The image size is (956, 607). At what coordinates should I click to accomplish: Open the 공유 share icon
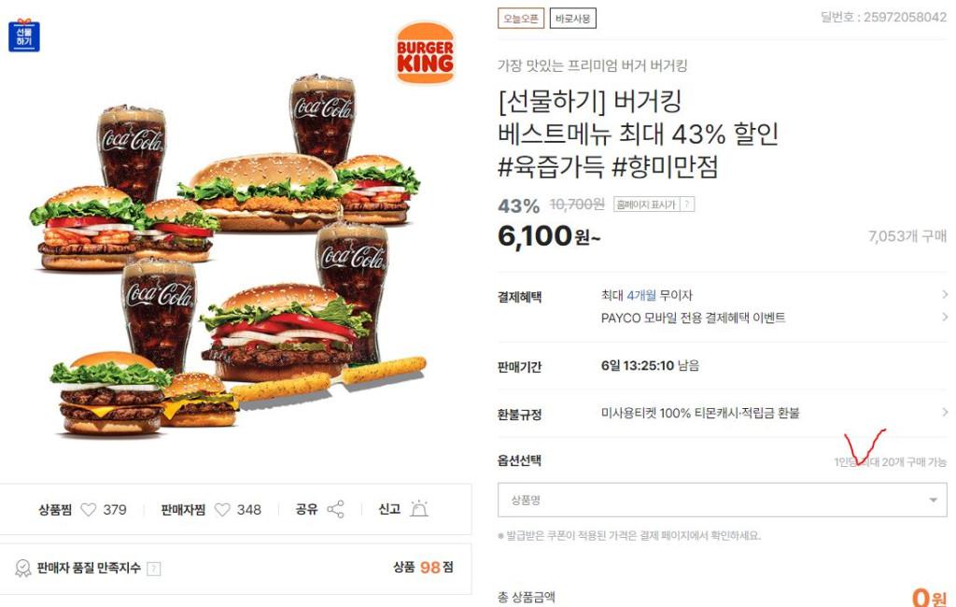pos(335,509)
